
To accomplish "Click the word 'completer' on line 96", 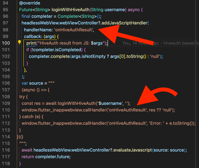I will click(x=42, y=16).
